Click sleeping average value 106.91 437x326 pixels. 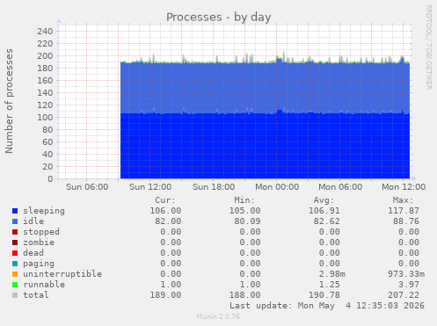point(324,211)
